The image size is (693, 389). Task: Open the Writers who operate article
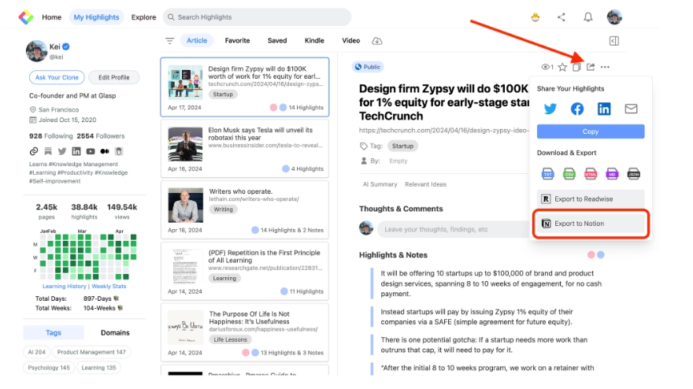[x=244, y=210]
